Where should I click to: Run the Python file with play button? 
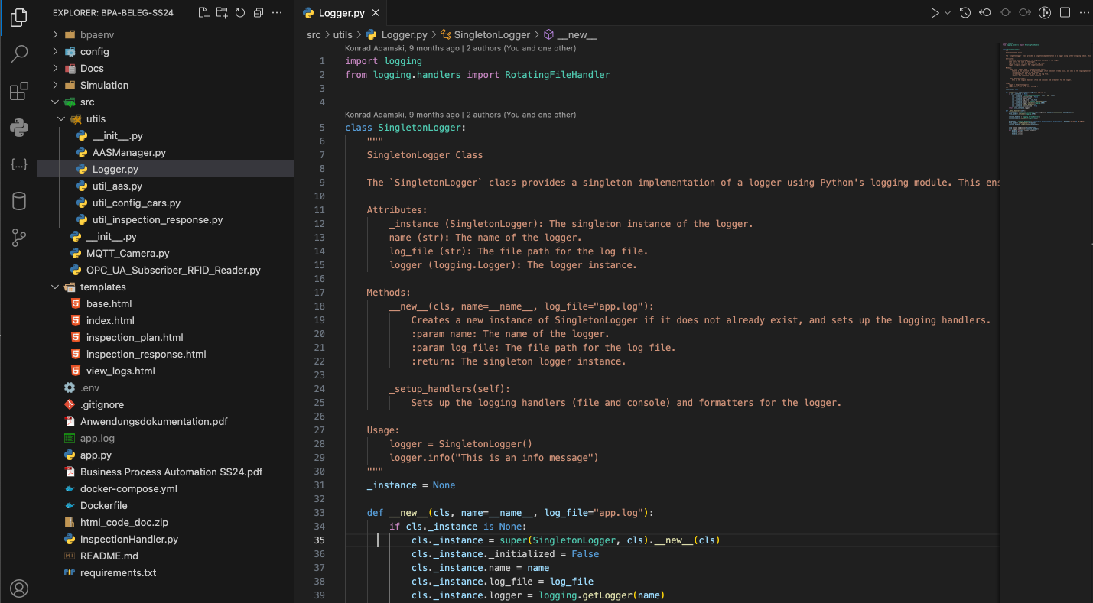coord(935,13)
